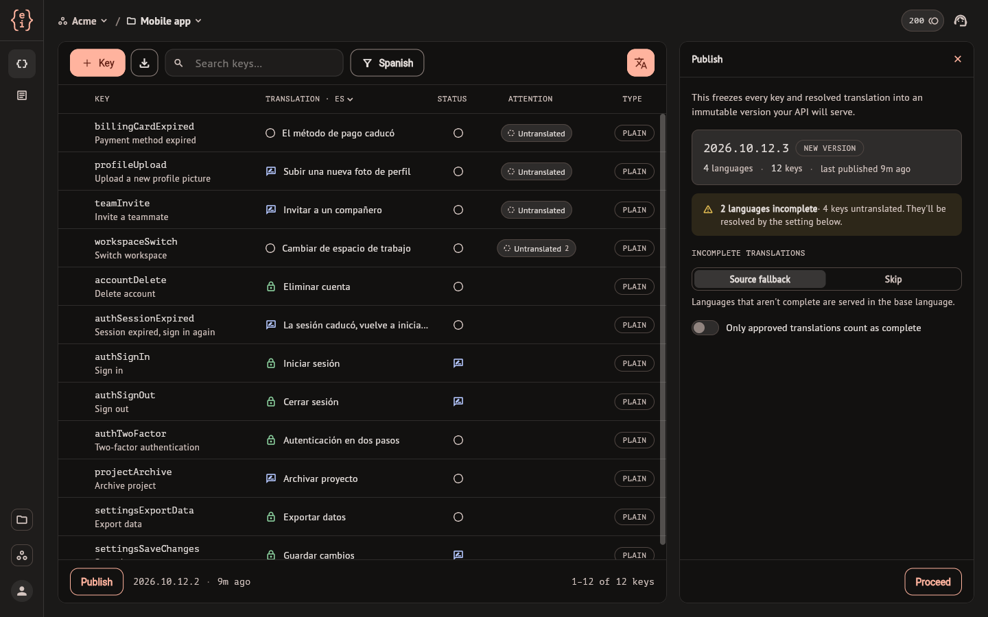Click Untranslated badge for profileUpload
The height and width of the screenshot is (617, 988).
pos(537,171)
